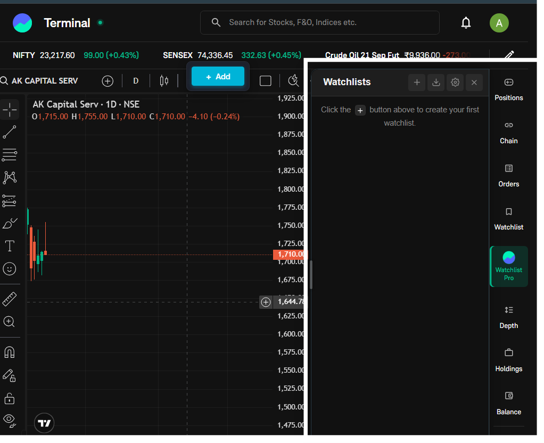The image size is (544, 443).
Task: Hide all drawings with the eye icon
Action: pyautogui.click(x=10, y=421)
